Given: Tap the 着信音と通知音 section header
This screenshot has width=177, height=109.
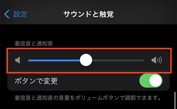Looking at the screenshot, I should (x=34, y=43).
